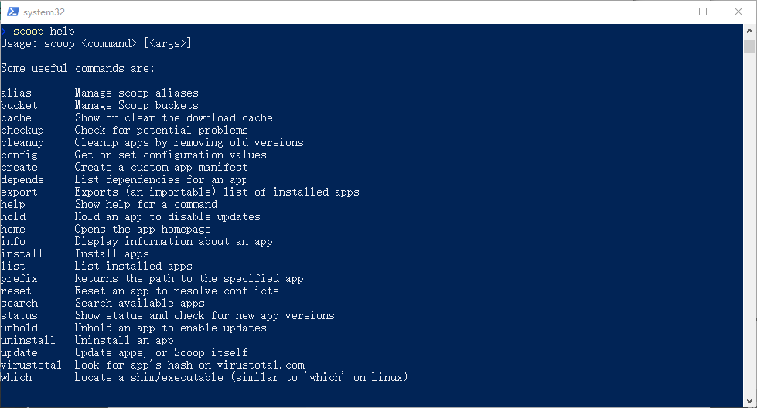Click the PowerShell icon in title bar
This screenshot has height=408, width=757.
pos(13,12)
